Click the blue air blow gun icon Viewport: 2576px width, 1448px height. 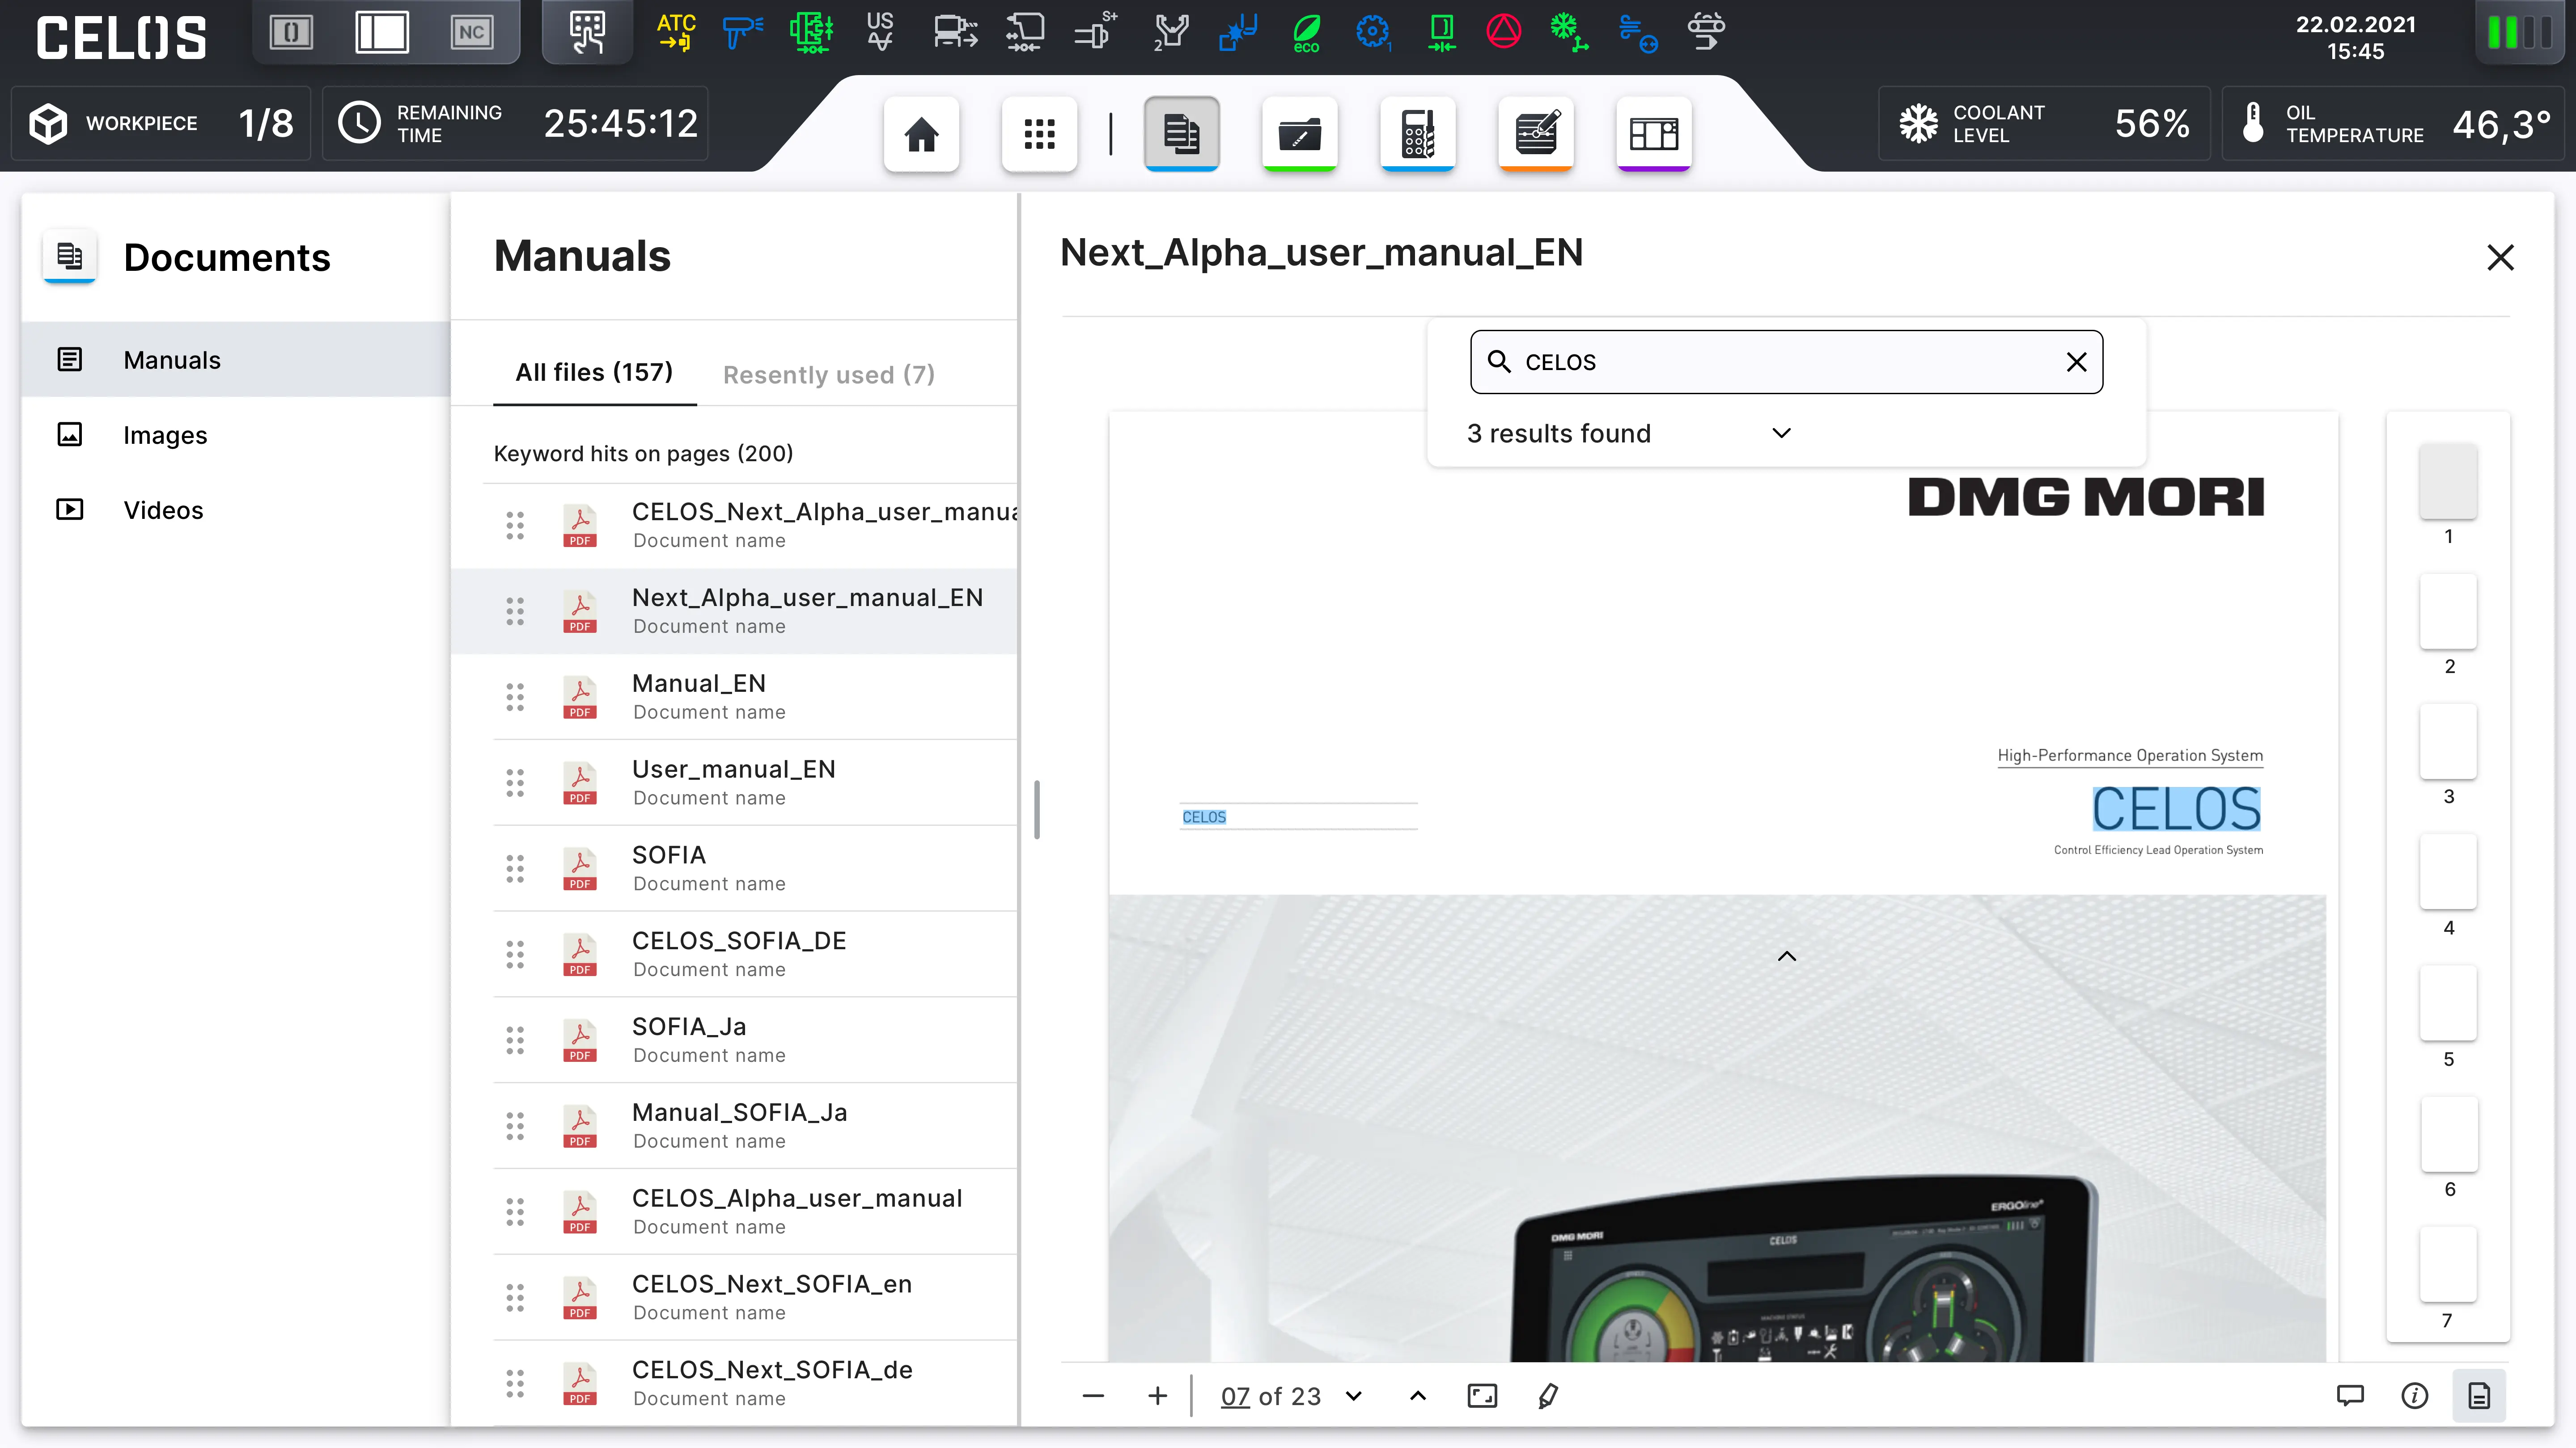point(742,32)
